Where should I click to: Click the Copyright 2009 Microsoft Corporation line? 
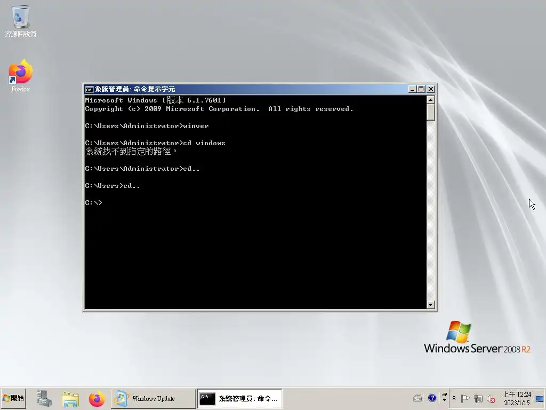(219, 109)
